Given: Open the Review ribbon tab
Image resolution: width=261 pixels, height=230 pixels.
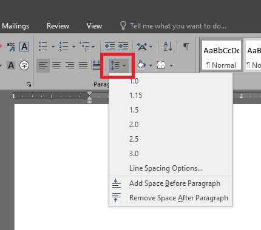Looking at the screenshot, I should (58, 26).
